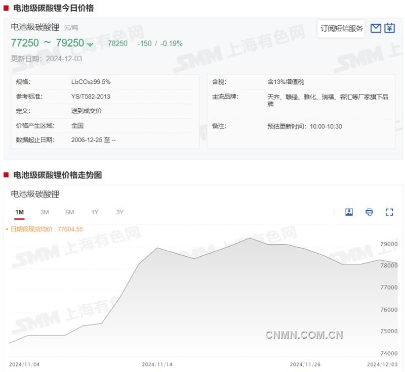Screen dimensions: 405x372
Task: Show the 1Y price trend
Action: coord(95,212)
